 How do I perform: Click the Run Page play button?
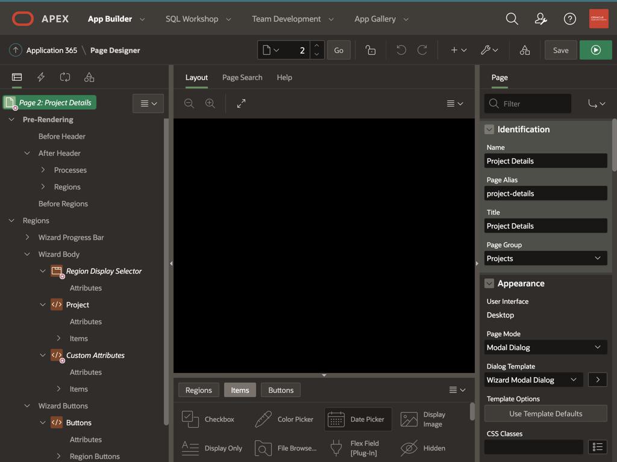point(595,50)
